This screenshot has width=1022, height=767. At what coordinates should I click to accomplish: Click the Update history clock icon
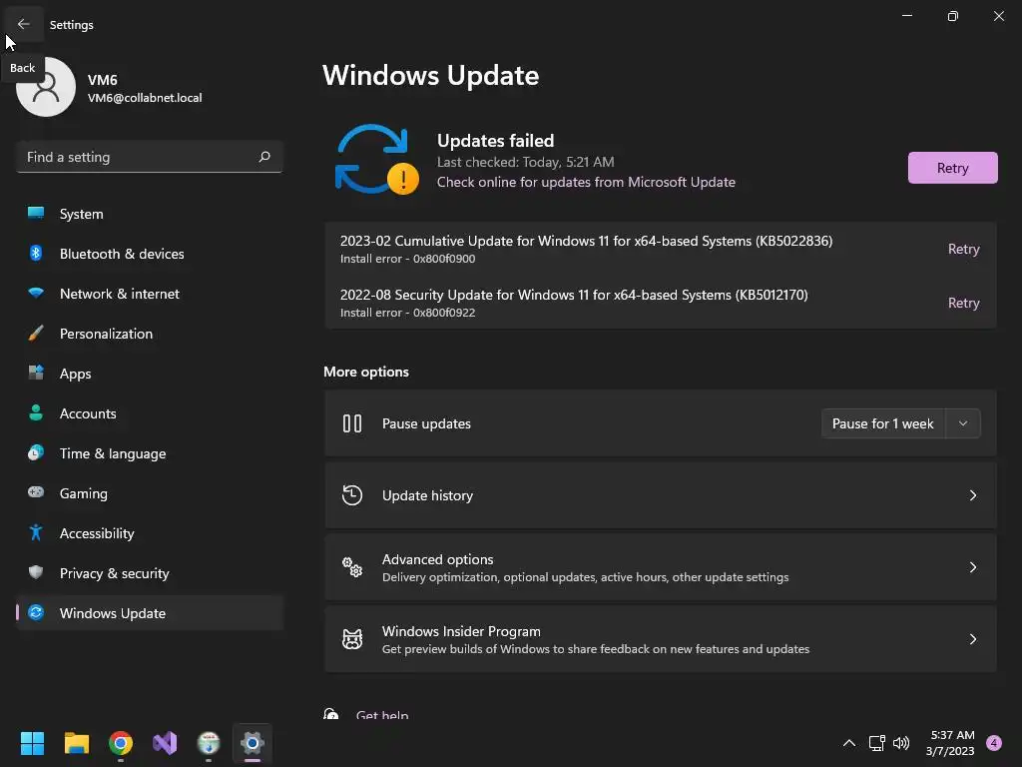[x=352, y=495]
